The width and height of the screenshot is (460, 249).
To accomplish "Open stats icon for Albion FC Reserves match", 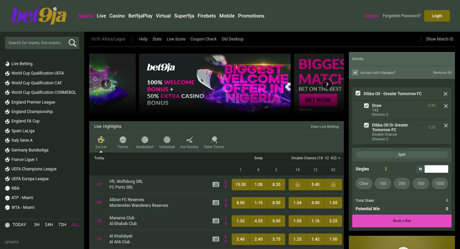I will 216,203.
